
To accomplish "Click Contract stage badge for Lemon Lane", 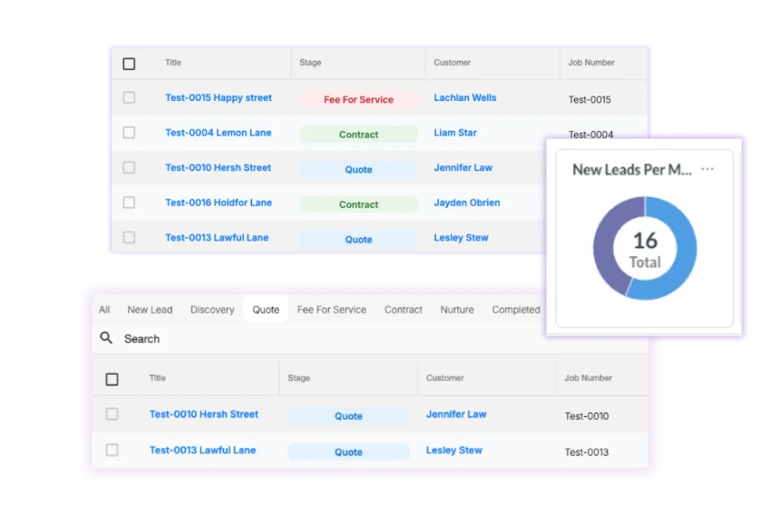I will pyautogui.click(x=359, y=135).
